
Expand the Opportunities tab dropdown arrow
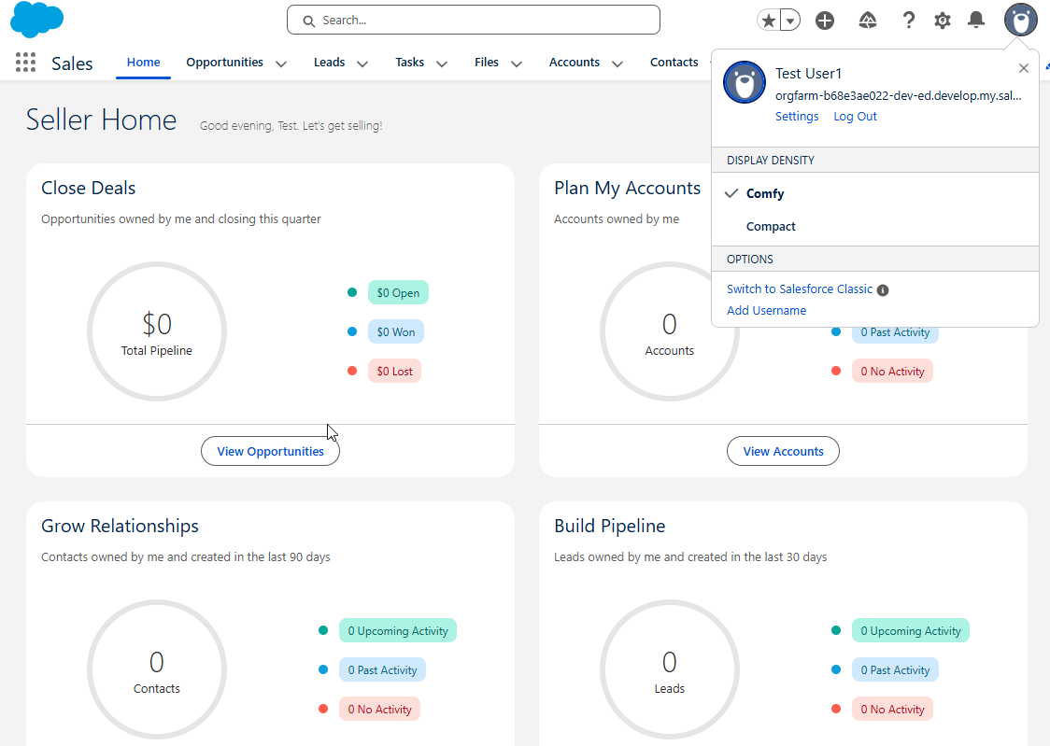(x=281, y=63)
